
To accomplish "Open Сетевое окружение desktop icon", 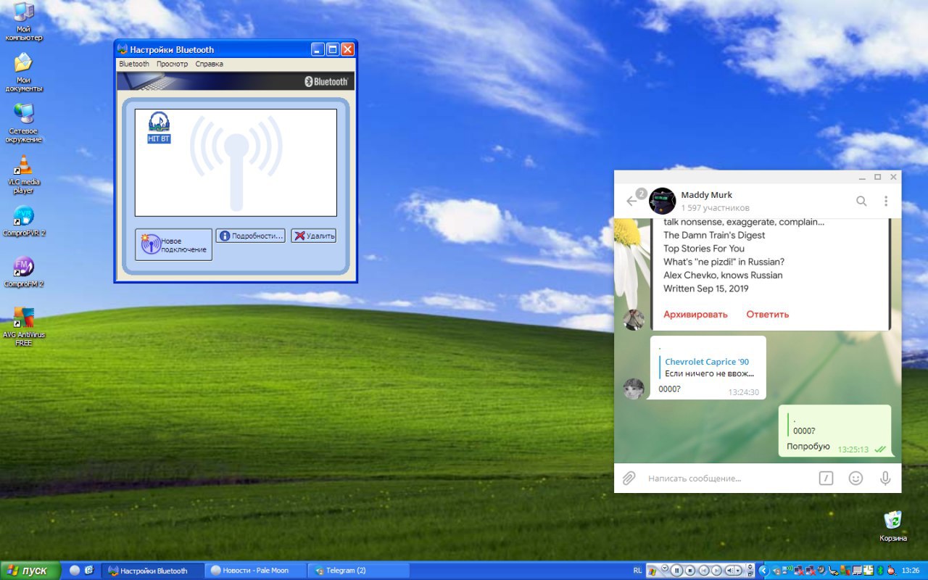I will [24, 123].
